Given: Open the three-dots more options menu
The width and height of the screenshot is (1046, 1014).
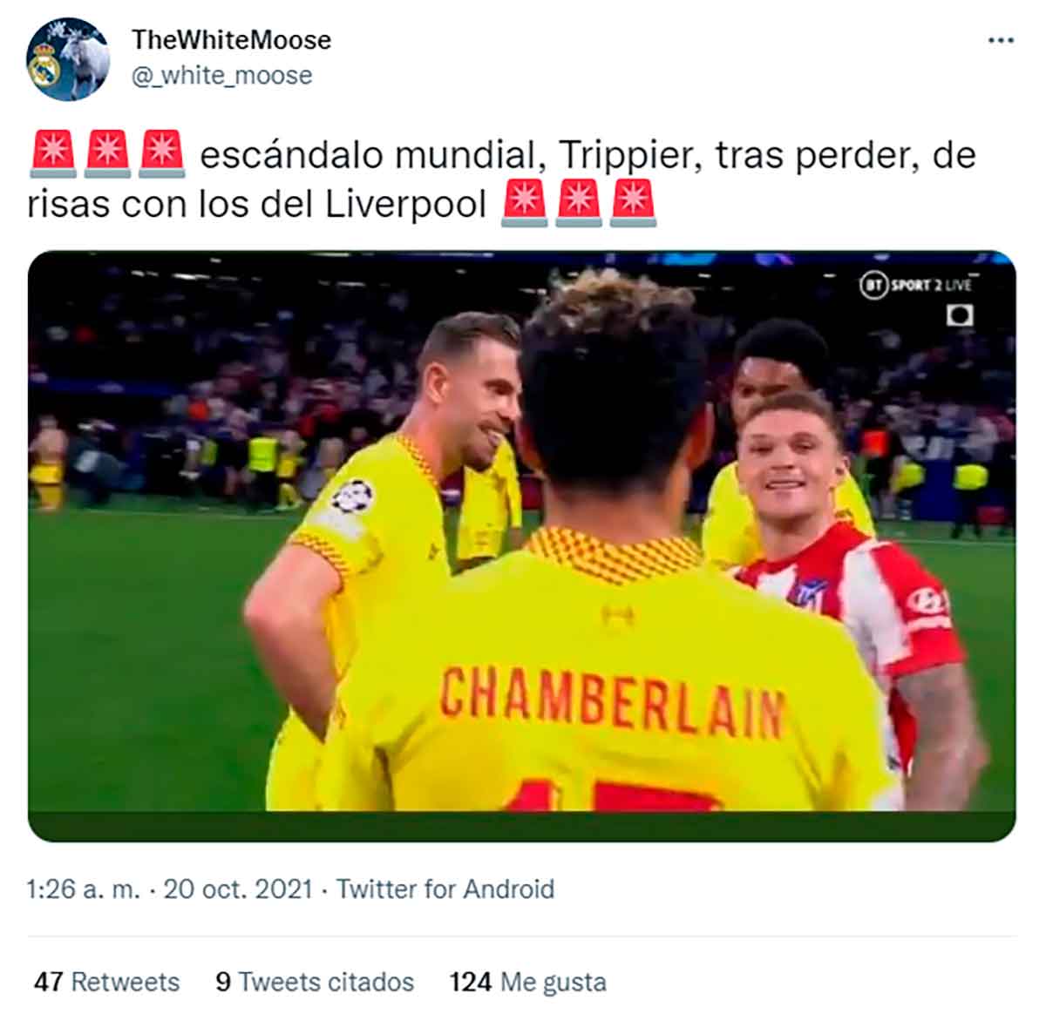Looking at the screenshot, I should pos(1001,40).
